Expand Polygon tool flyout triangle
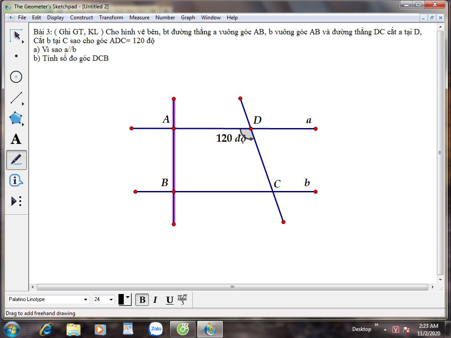Screen dimensions: 451x338 [23, 125]
